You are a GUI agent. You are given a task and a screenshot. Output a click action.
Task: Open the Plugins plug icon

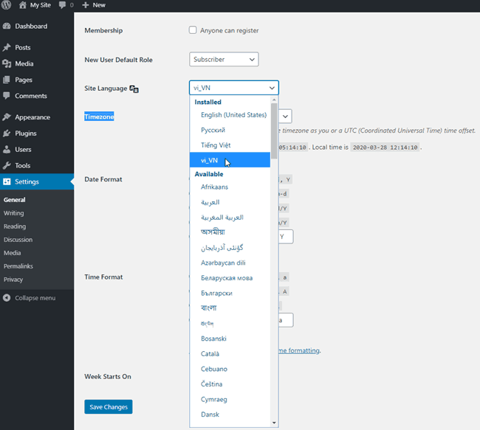click(7, 133)
